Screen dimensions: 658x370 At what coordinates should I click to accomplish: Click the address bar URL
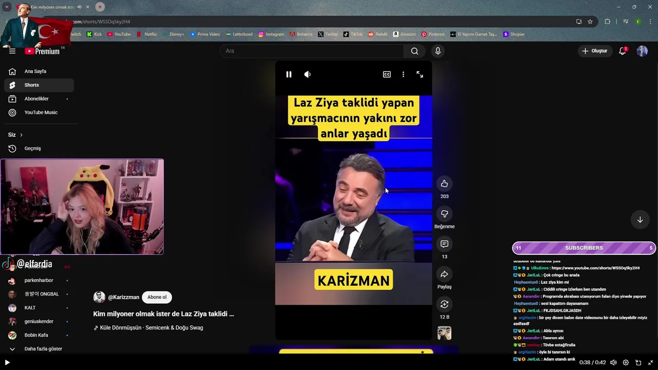click(101, 22)
